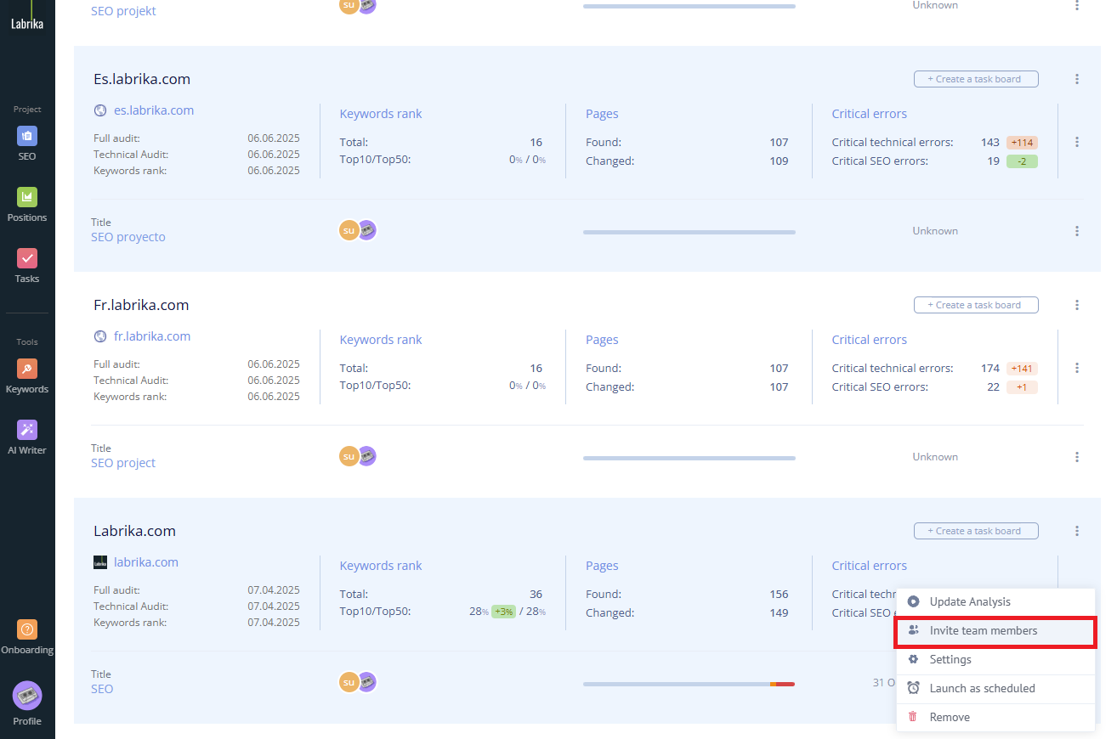The width and height of the screenshot is (1117, 739).
Task: Open the Positions sidebar icon
Action: pyautogui.click(x=27, y=197)
